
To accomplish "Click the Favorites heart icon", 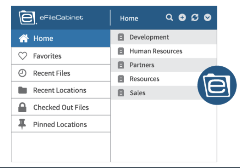I will (22, 56).
